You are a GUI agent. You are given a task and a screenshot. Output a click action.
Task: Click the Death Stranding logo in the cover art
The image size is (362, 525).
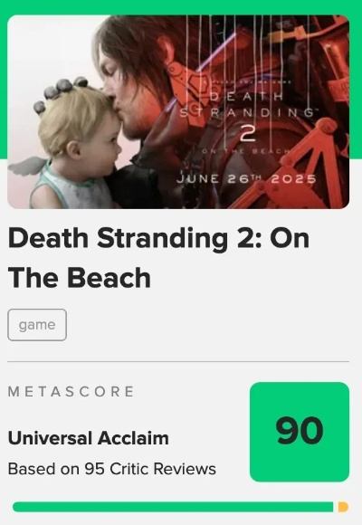(x=247, y=104)
